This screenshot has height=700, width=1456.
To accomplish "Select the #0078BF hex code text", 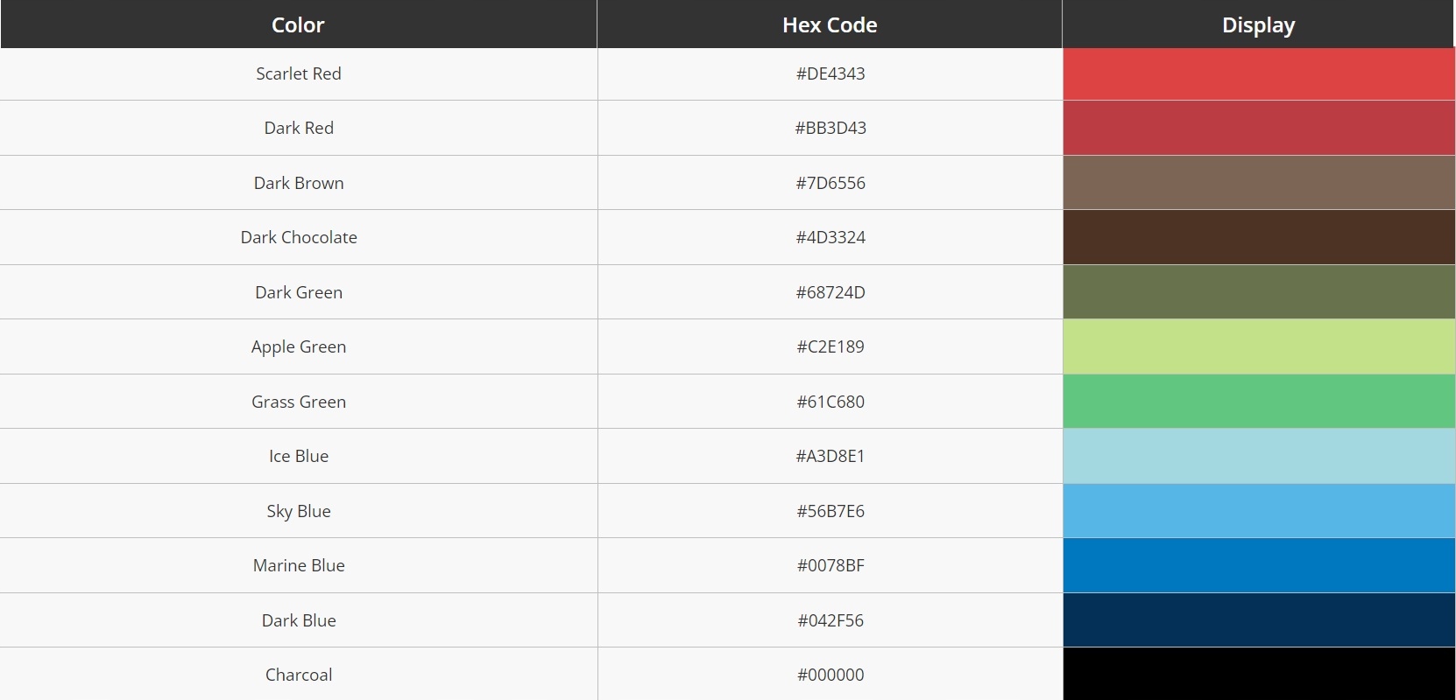I will tap(830, 566).
